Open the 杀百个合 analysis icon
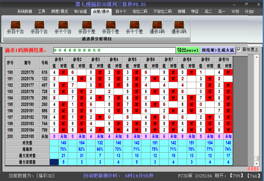The image size is (264, 181). coord(39,27)
